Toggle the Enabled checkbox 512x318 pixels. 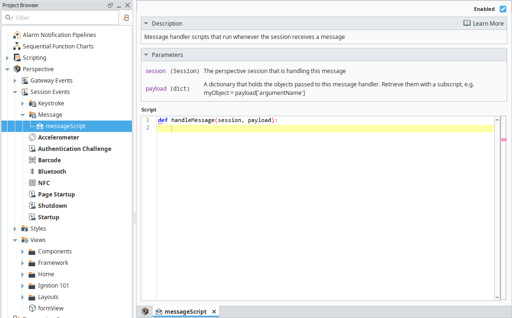pyautogui.click(x=503, y=9)
